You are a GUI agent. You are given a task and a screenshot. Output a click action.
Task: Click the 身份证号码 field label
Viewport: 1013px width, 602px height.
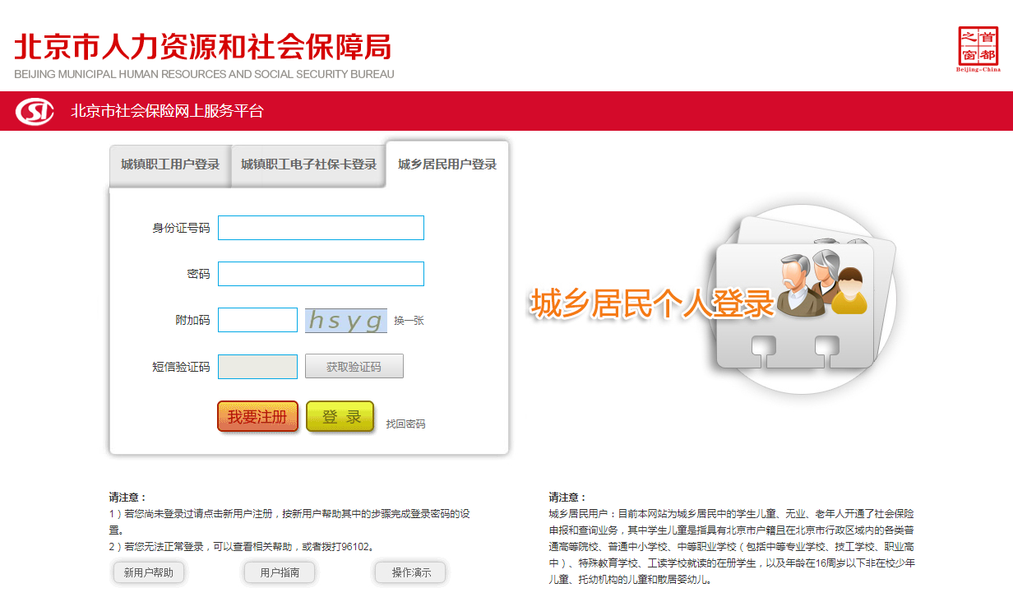(181, 228)
